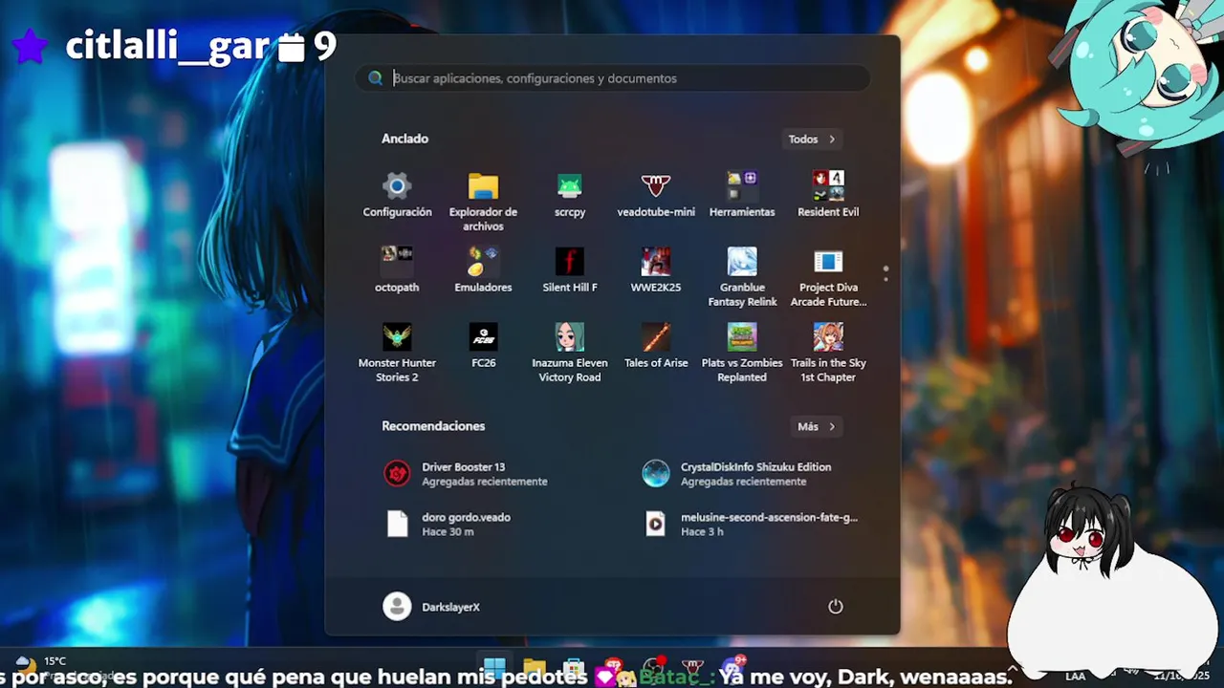Open the octopath folder
The image size is (1224, 688).
397,270
